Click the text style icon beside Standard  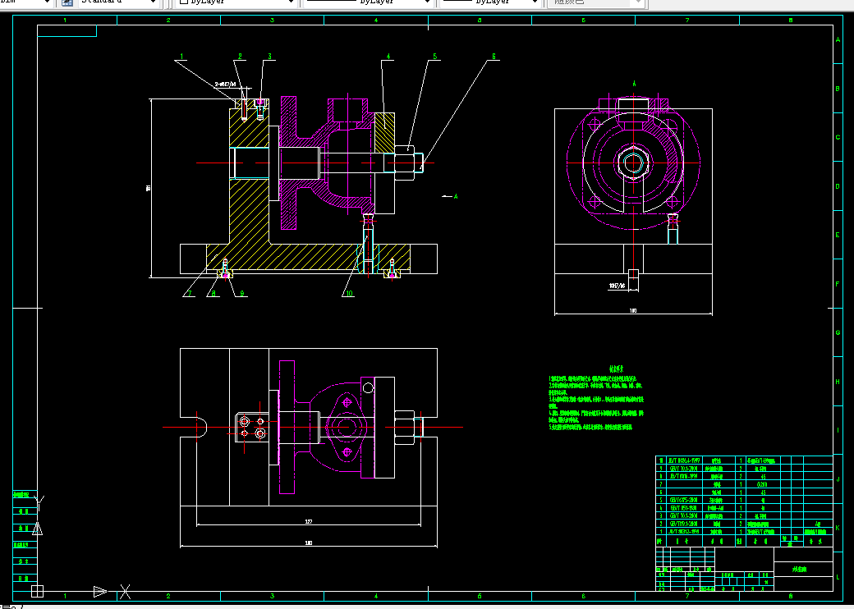pos(67,2)
